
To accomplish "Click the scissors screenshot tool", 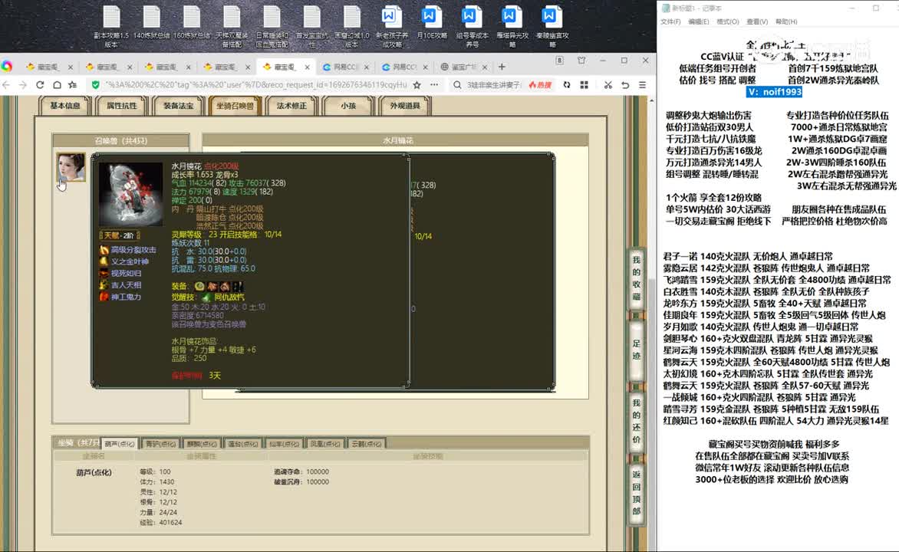I will (608, 85).
